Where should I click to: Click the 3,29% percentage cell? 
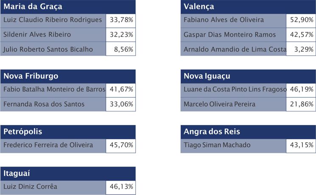coord(301,49)
